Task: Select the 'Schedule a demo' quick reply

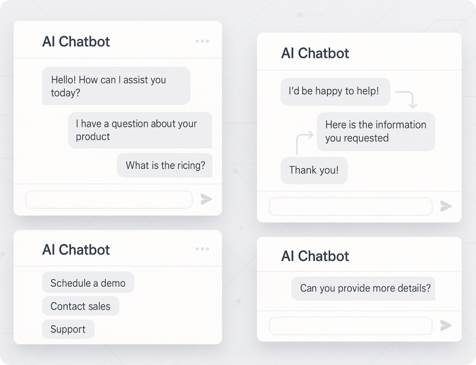Action: (88, 283)
